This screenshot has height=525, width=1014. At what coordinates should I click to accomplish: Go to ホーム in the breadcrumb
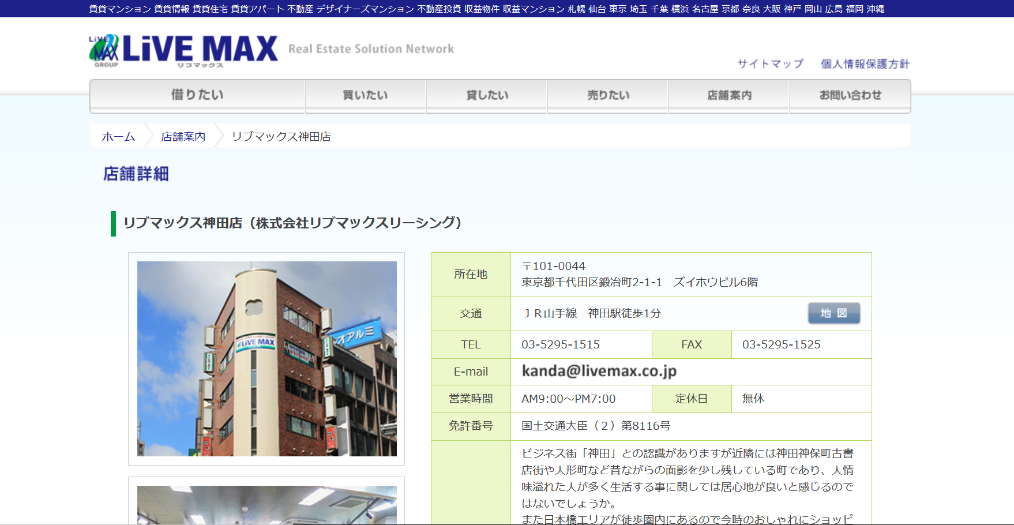coord(118,137)
